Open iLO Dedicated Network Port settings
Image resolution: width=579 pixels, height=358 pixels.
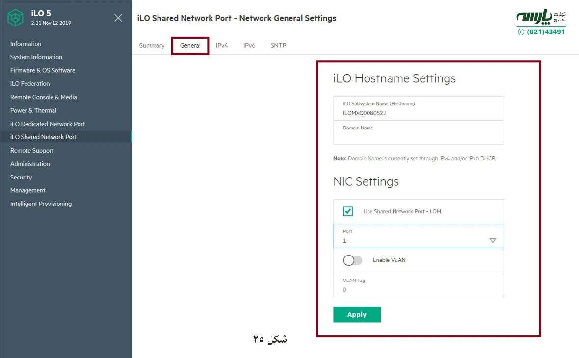[47, 124]
